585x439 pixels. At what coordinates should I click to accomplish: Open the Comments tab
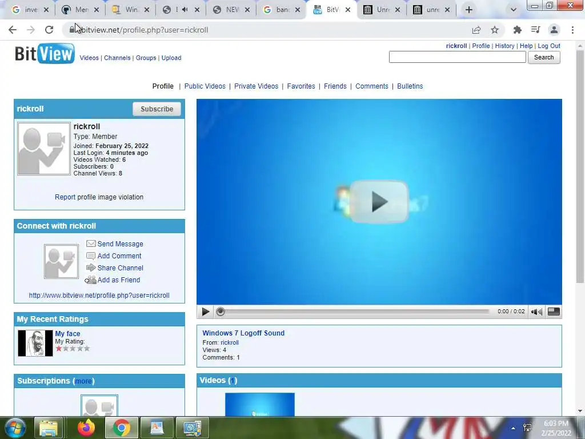[x=371, y=86]
